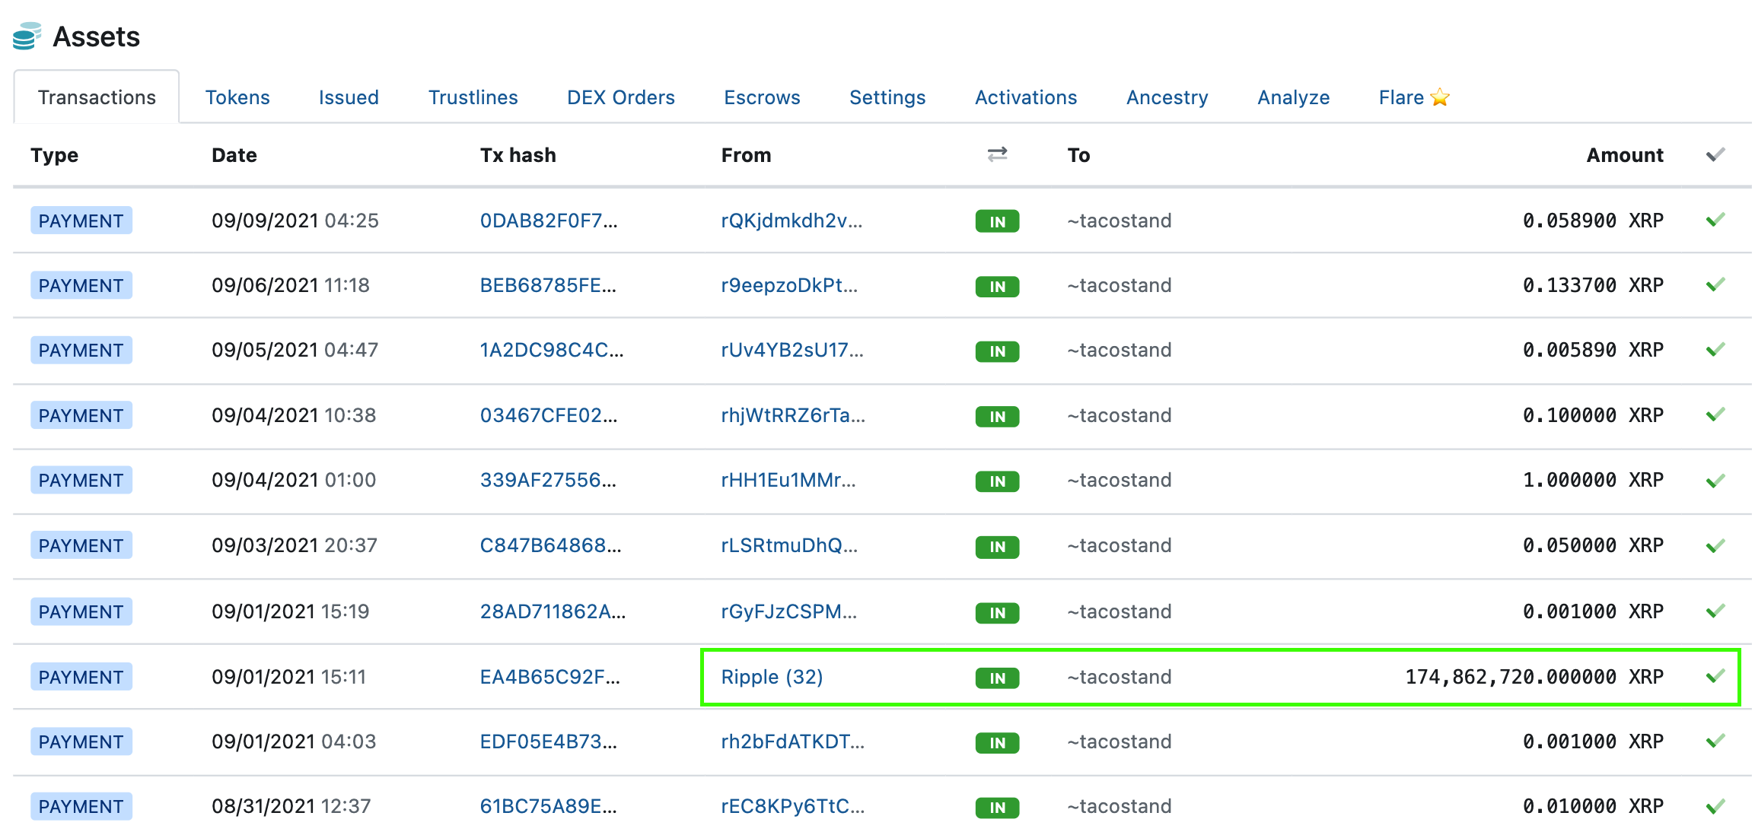The height and width of the screenshot is (835, 1755).
Task: Open the Tokens tab
Action: coord(237,97)
